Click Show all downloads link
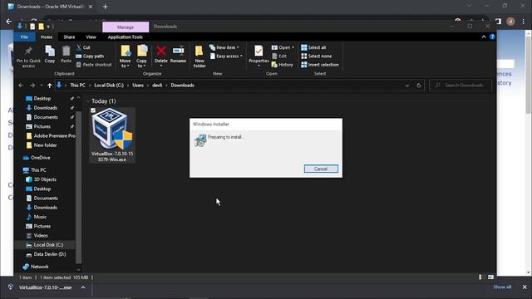This screenshot has width=532, height=299. 502,287
